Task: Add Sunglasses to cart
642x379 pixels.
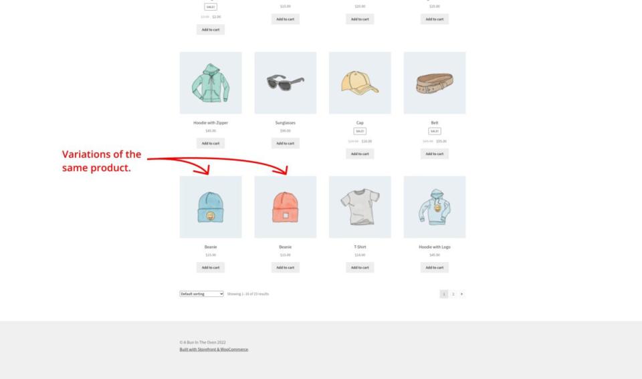Action: click(286, 143)
